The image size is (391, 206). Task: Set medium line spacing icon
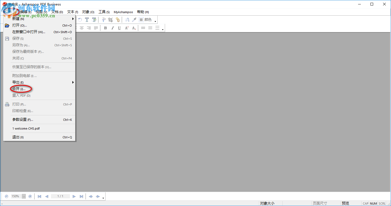[150, 28]
